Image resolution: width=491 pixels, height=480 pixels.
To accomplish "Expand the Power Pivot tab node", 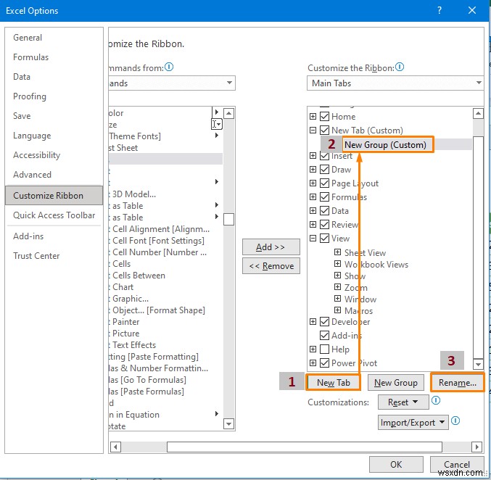I will point(313,363).
